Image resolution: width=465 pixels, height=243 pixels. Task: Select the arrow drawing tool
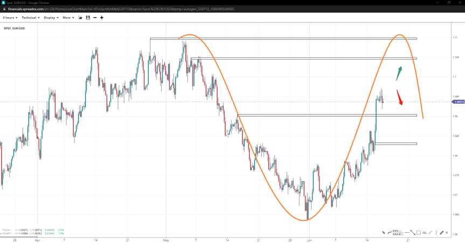pos(384,233)
